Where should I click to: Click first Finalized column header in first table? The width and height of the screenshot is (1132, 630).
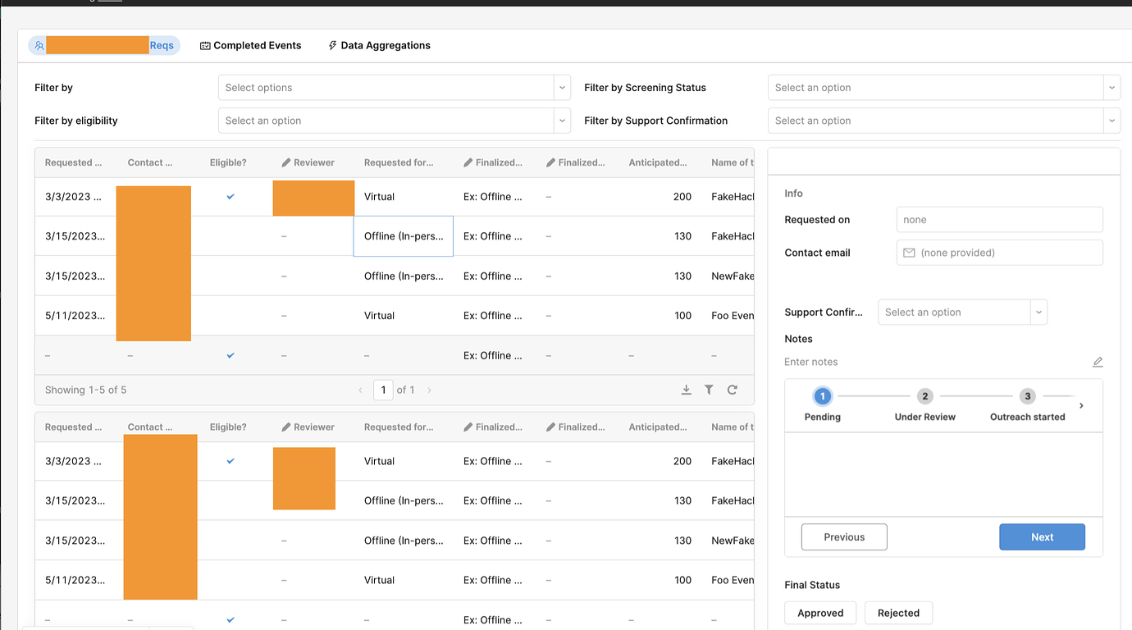point(492,162)
